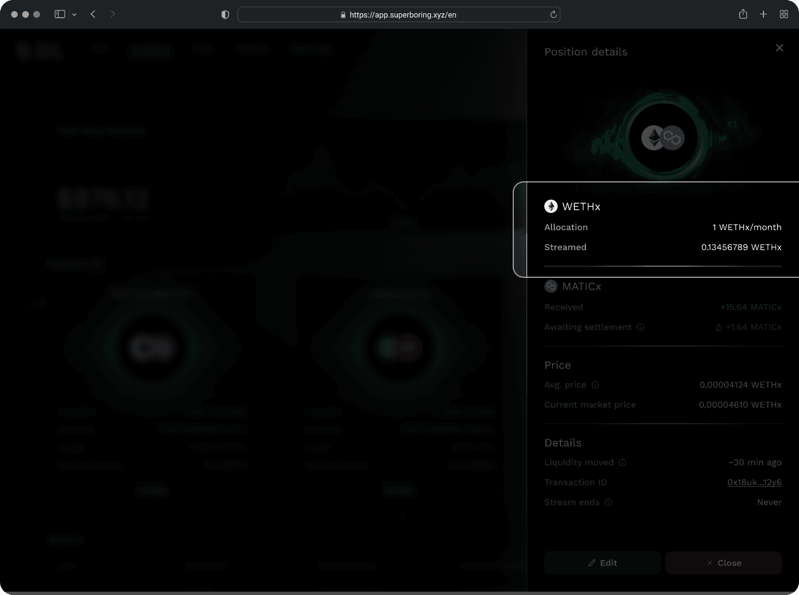Viewport: 799px width, 595px height.
Task: Click the '~30 min ago' value
Action: (755, 462)
